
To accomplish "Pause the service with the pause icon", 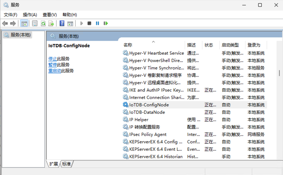I will 97,24.
